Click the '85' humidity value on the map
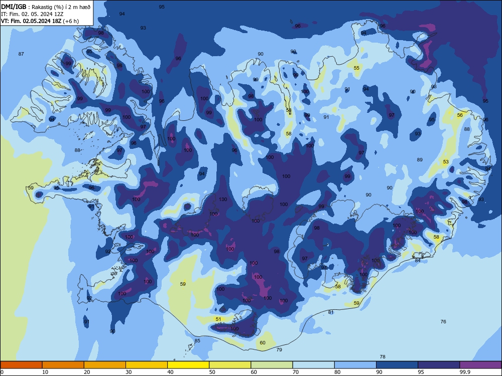502x376 pixels. coord(197,341)
